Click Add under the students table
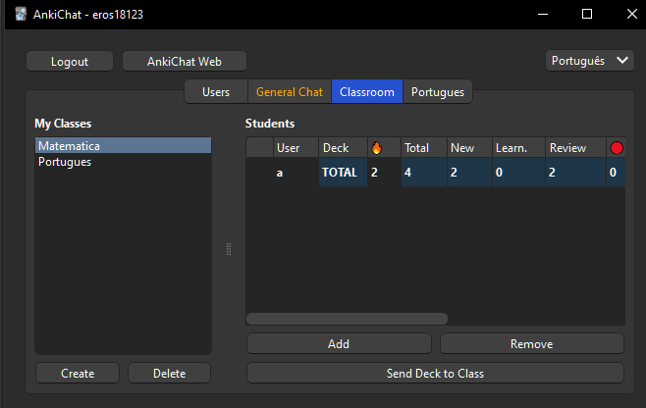 [339, 344]
